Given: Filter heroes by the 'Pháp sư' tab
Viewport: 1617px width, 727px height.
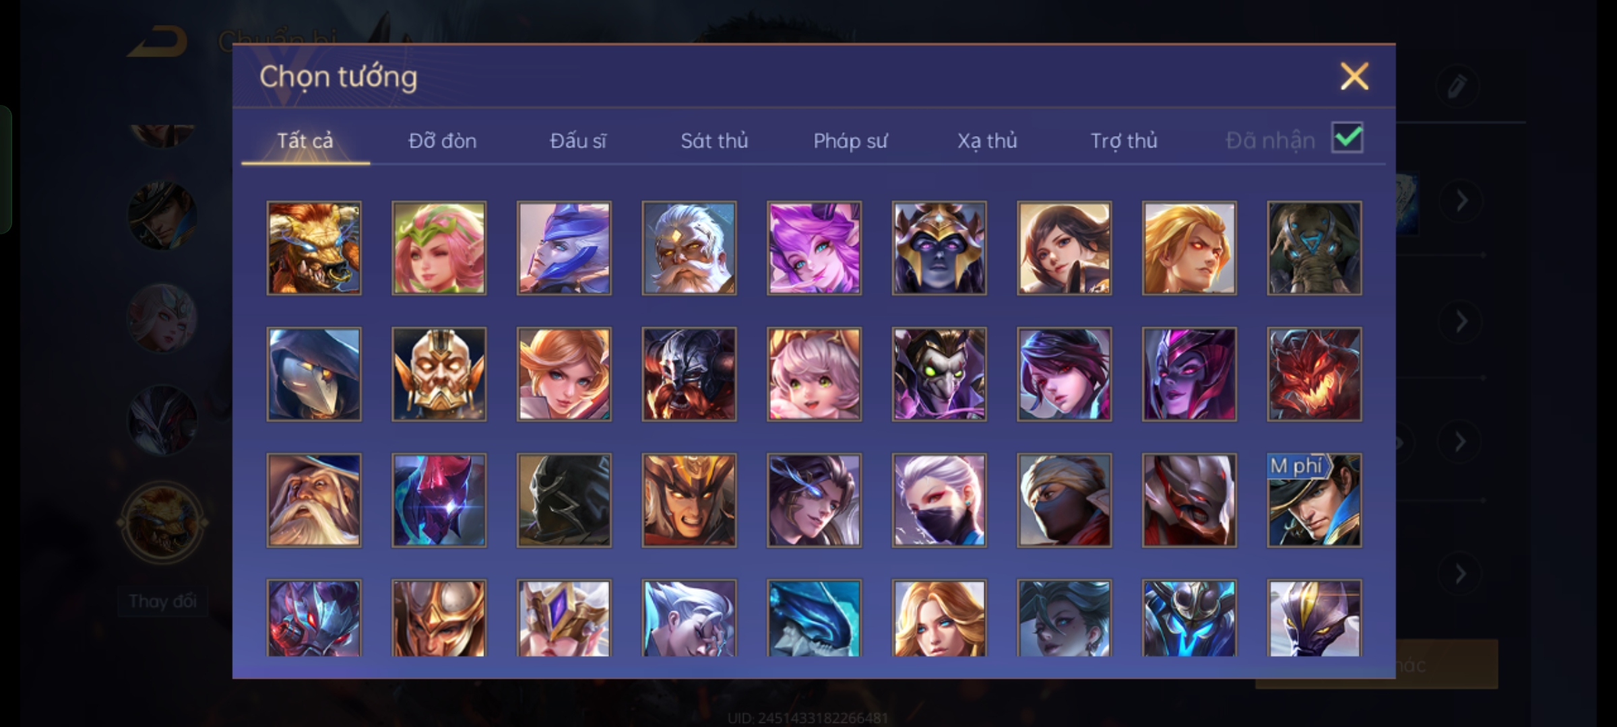Looking at the screenshot, I should (x=850, y=141).
